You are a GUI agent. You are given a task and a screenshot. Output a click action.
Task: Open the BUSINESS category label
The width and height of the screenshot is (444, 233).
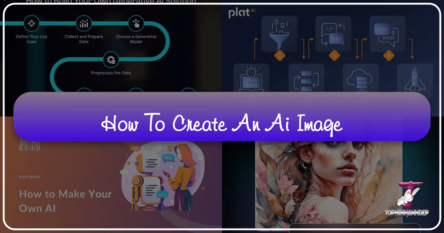[x=29, y=177]
